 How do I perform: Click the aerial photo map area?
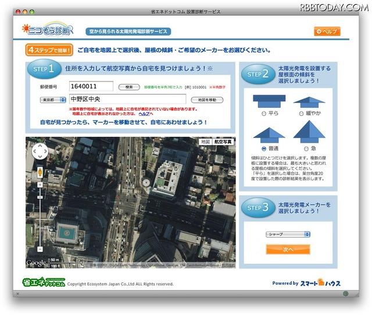tap(130, 203)
